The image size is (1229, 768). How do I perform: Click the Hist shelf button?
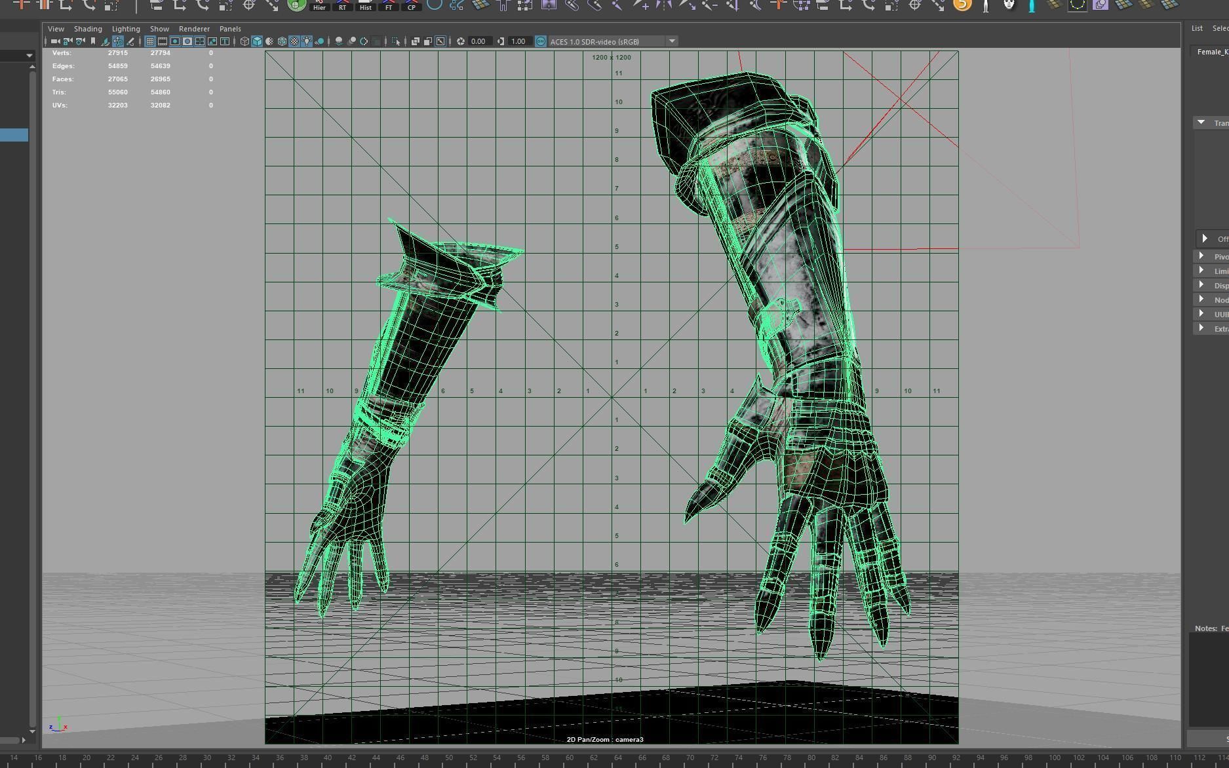(x=366, y=6)
